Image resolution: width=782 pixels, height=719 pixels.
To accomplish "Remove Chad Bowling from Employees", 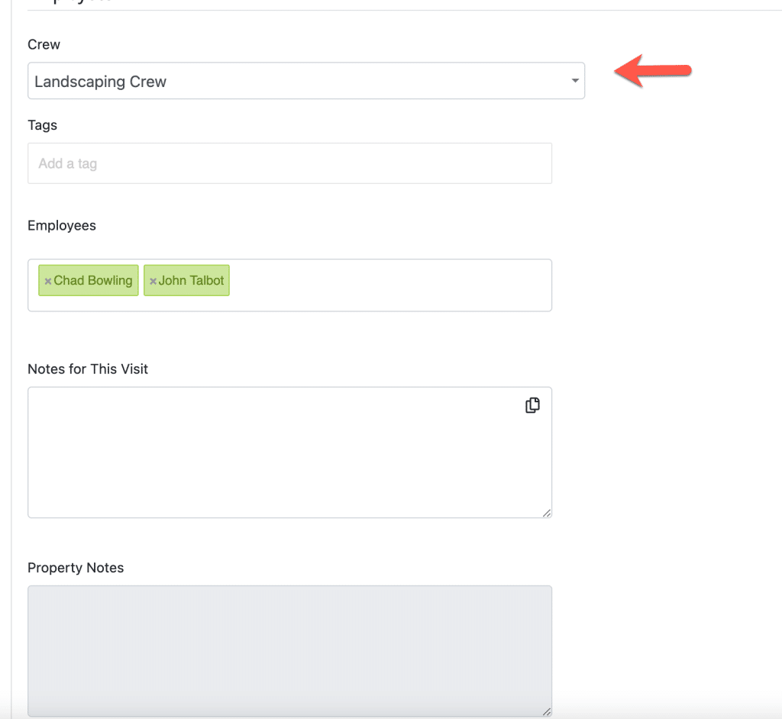I will 48,281.
